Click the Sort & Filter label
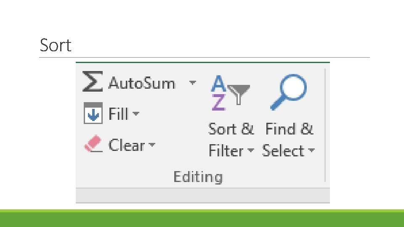The height and width of the screenshot is (227, 404). (231, 140)
